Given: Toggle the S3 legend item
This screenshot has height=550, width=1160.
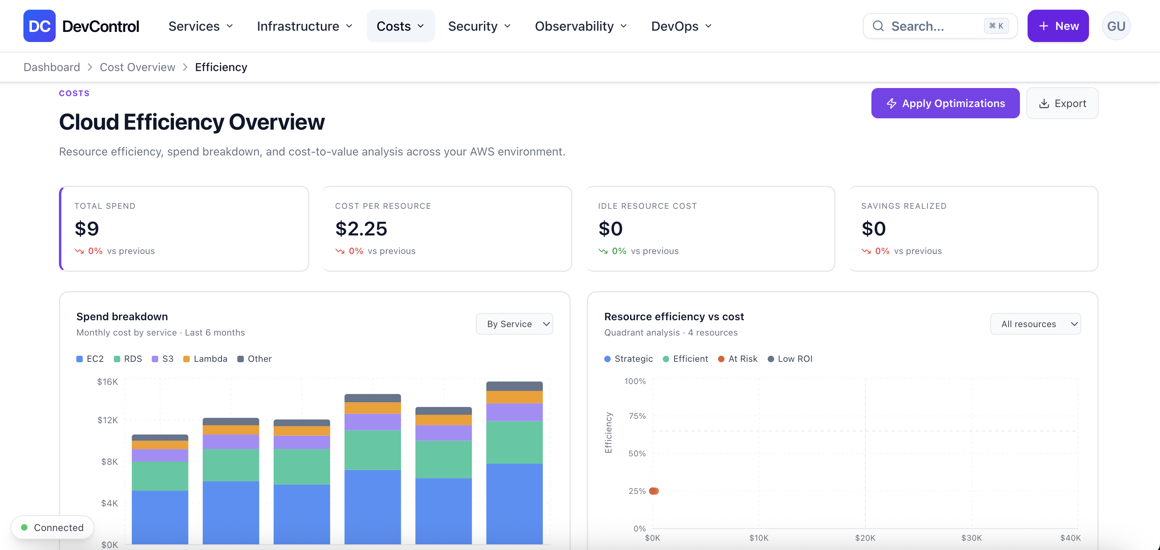Looking at the screenshot, I should [x=163, y=359].
